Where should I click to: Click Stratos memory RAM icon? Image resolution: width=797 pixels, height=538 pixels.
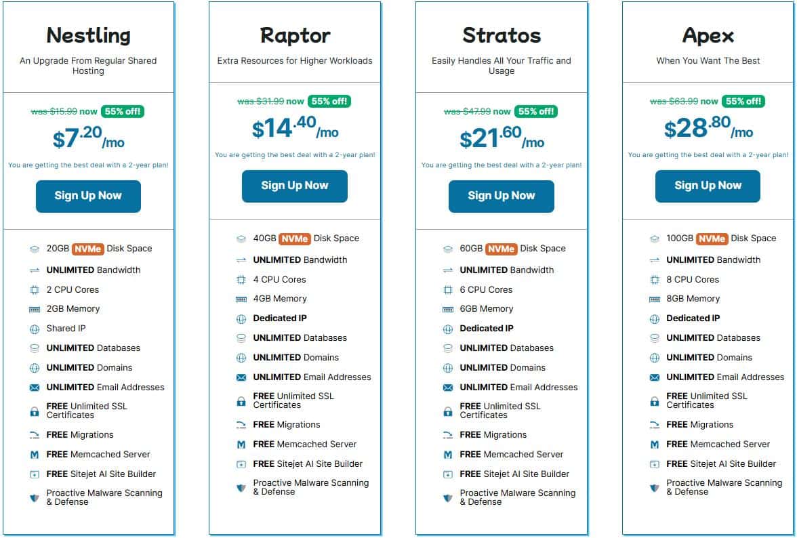[448, 310]
